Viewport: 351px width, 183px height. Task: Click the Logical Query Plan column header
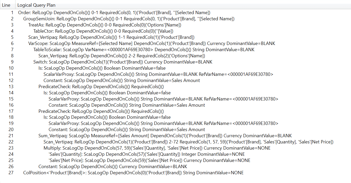36,5
